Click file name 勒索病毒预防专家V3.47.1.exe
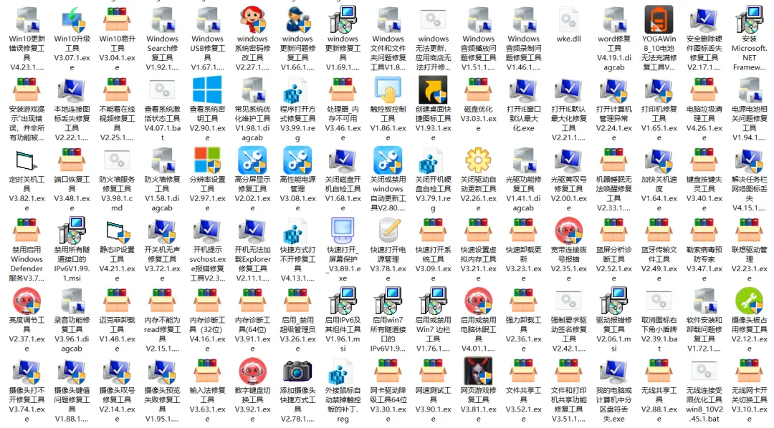774x428 pixels. pyautogui.click(x=704, y=264)
